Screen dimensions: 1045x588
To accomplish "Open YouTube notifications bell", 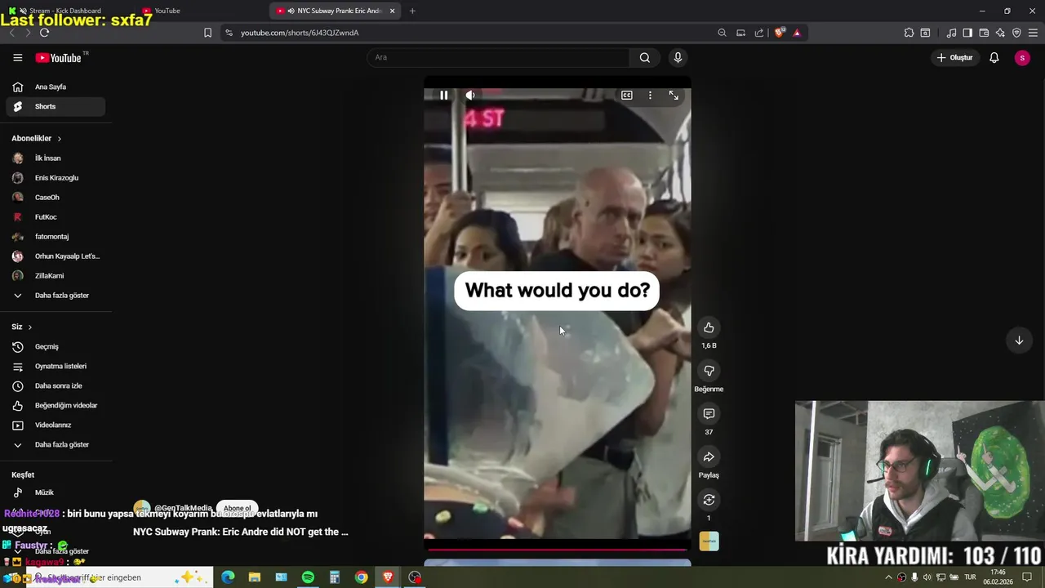I will pos(994,57).
